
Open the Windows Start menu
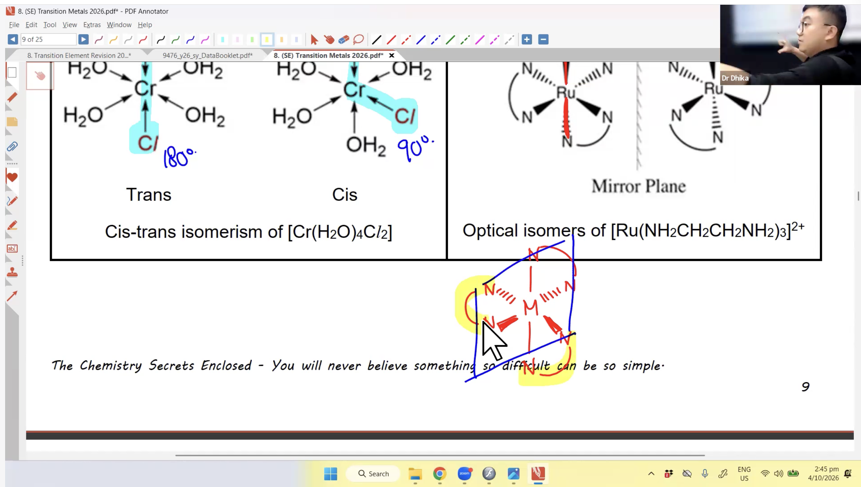click(331, 474)
